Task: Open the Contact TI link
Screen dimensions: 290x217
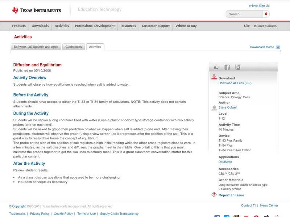Action: coord(248,205)
